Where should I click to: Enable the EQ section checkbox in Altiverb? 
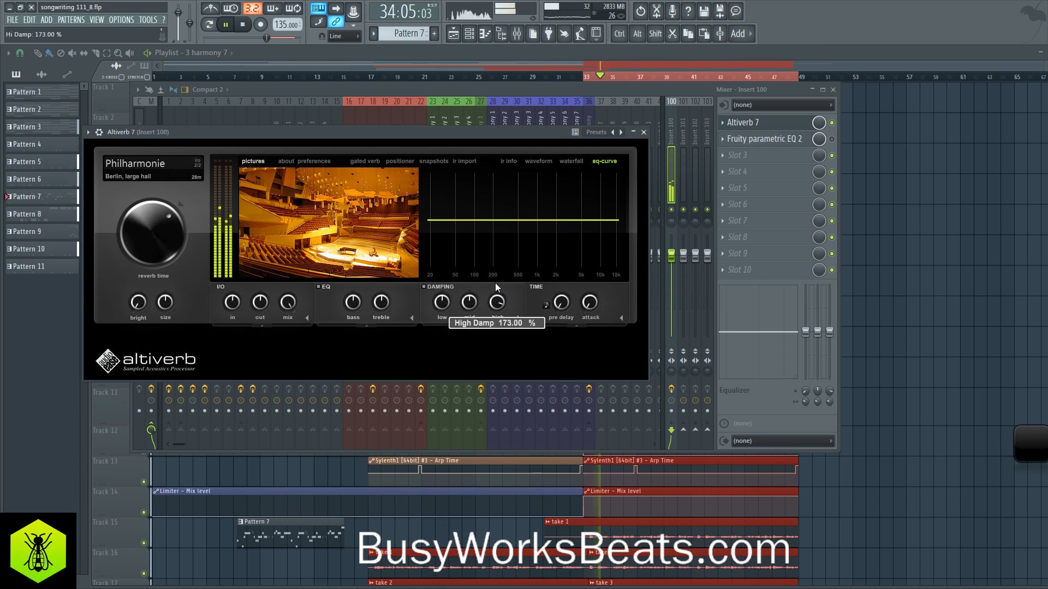(319, 286)
